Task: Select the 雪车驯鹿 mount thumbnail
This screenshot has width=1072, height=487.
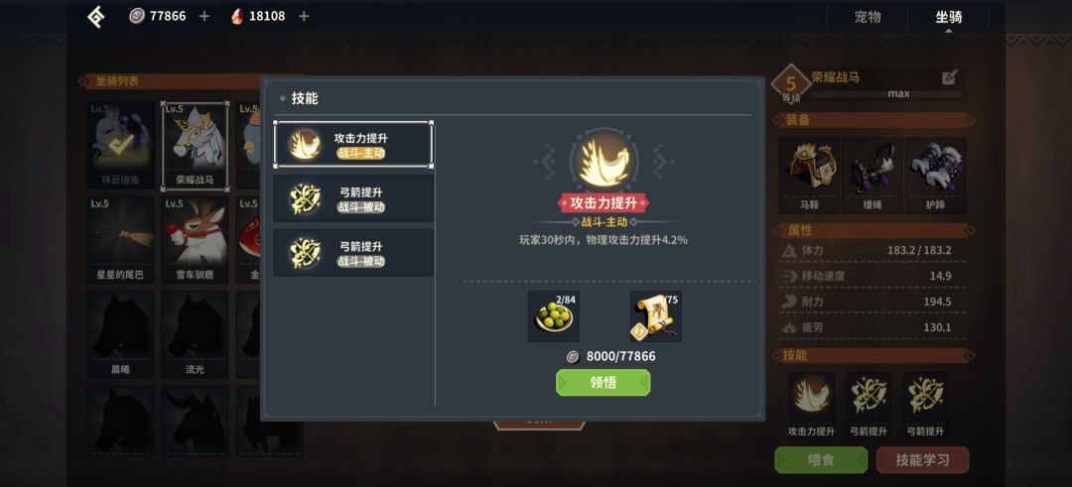Action: coord(195,240)
